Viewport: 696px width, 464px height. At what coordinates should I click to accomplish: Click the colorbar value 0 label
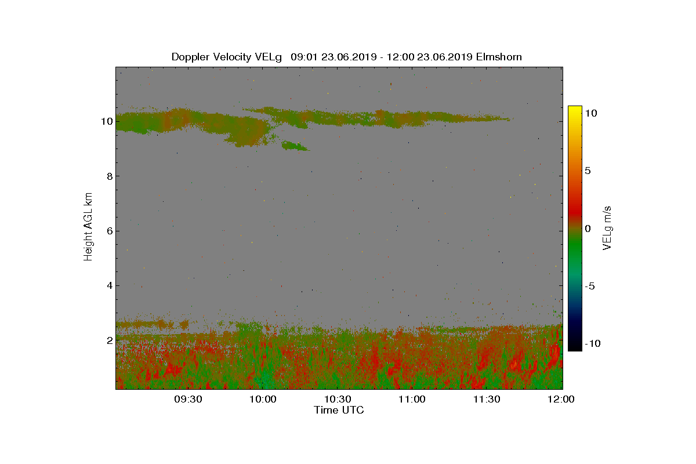588,229
